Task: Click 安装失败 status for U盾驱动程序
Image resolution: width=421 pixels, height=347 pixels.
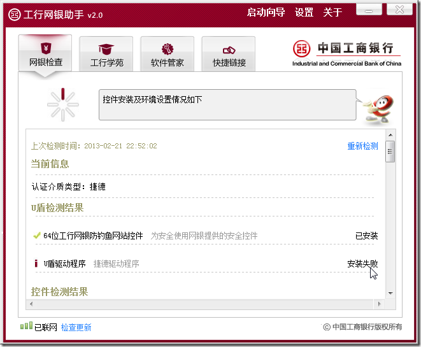Action: tap(362, 264)
